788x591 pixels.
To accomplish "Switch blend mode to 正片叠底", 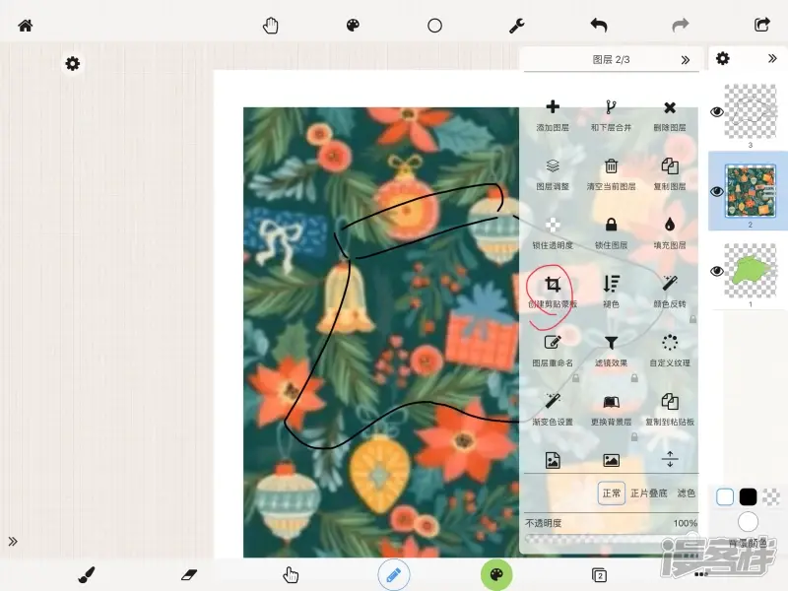I will pyautogui.click(x=648, y=493).
